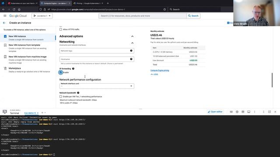The image size is (280, 157).
Task: Focus the Google Cloud resource search box
Action: [x=143, y=16]
